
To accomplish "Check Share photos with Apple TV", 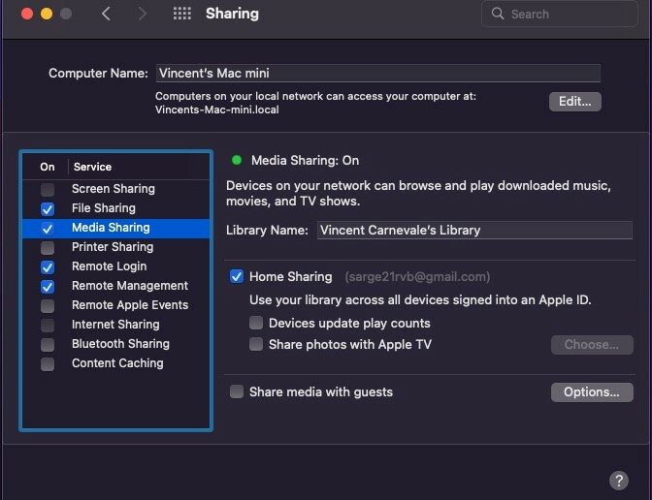I will [256, 344].
